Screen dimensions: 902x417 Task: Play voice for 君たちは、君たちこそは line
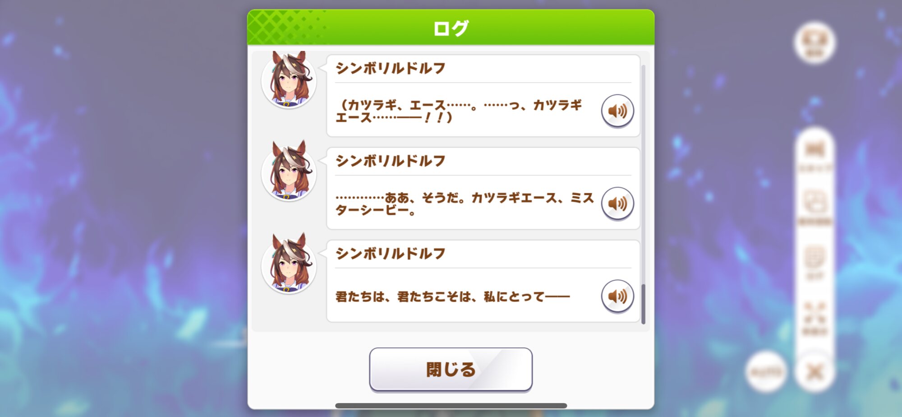[617, 296]
